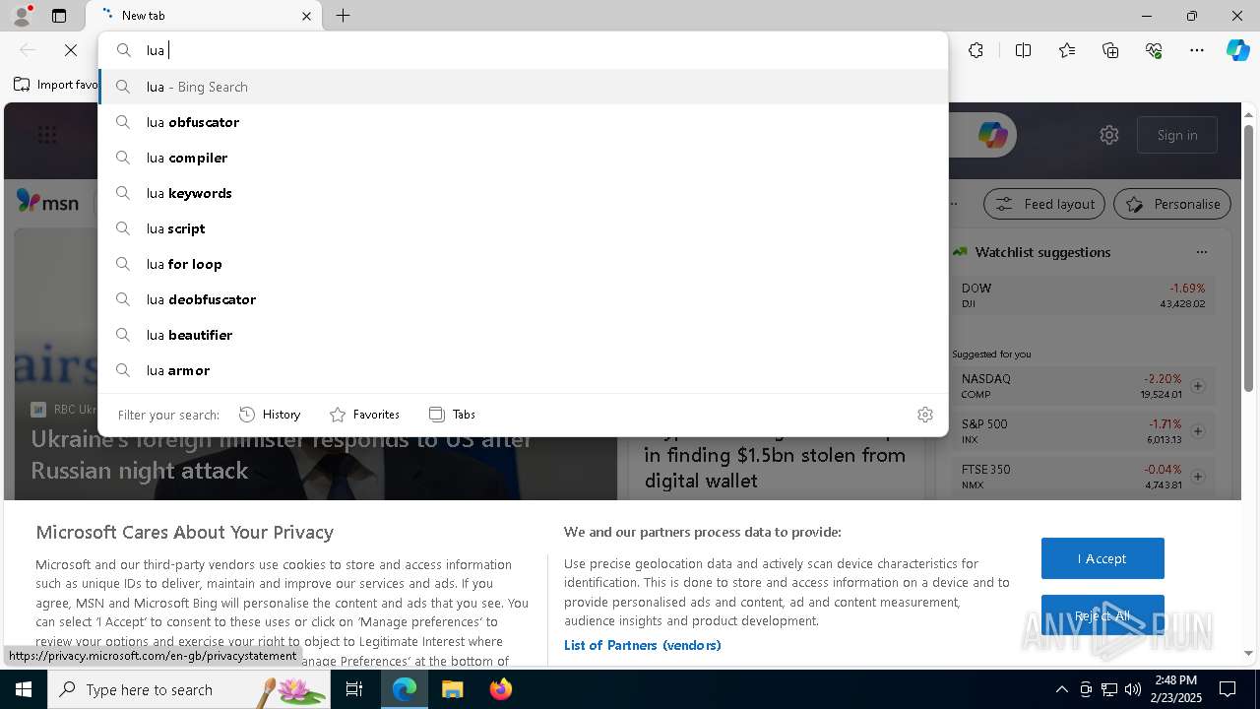1260x709 pixels.
Task: Open Task View on taskbar
Action: tap(354, 689)
